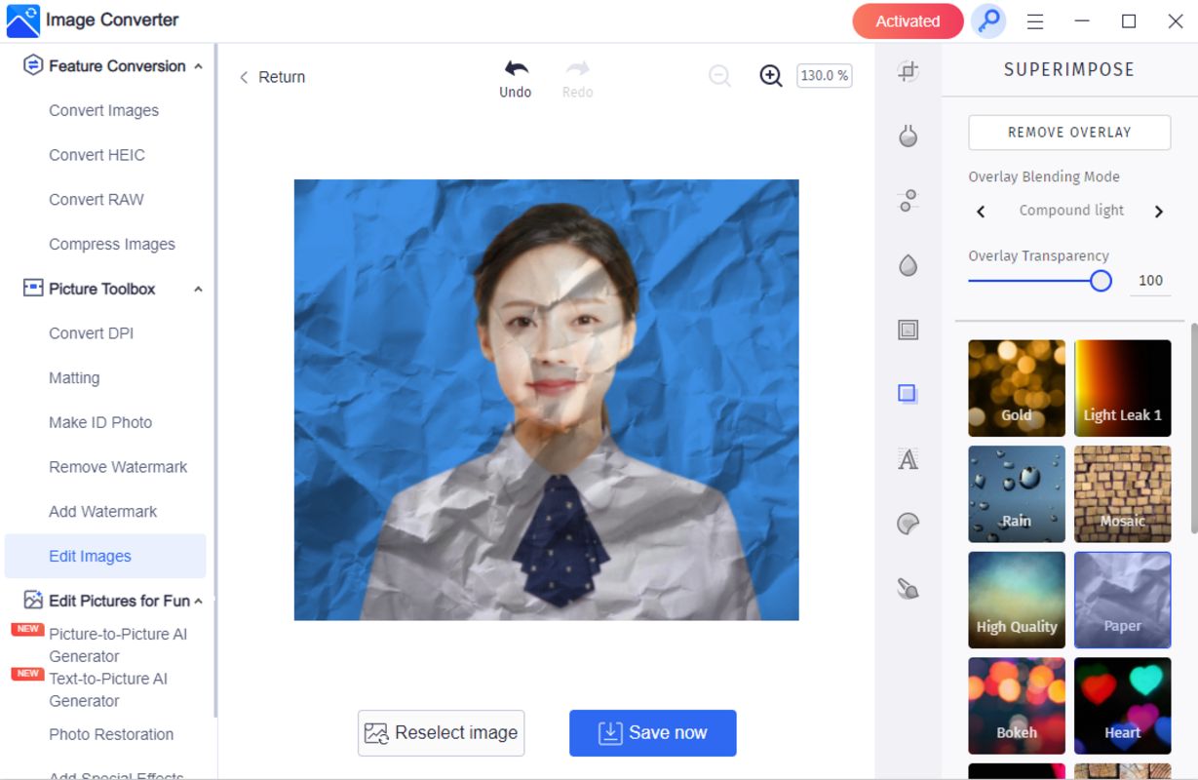
Task: Click the Overlay Transparency slider handle
Action: click(x=1101, y=281)
